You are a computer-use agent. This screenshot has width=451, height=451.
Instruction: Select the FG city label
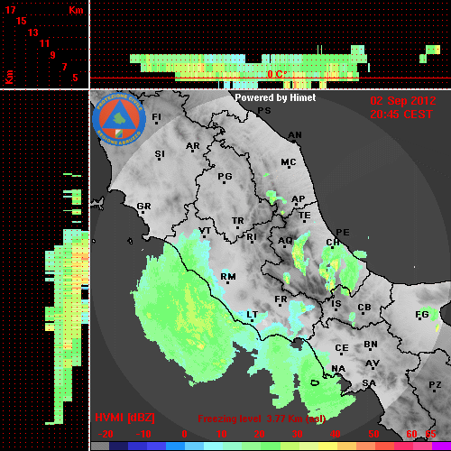(x=421, y=315)
